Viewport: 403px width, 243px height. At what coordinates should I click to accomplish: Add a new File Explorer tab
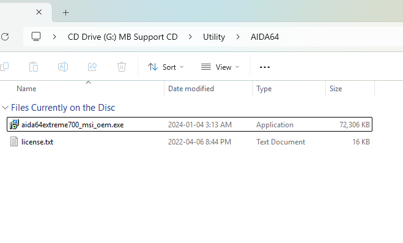pos(66,13)
